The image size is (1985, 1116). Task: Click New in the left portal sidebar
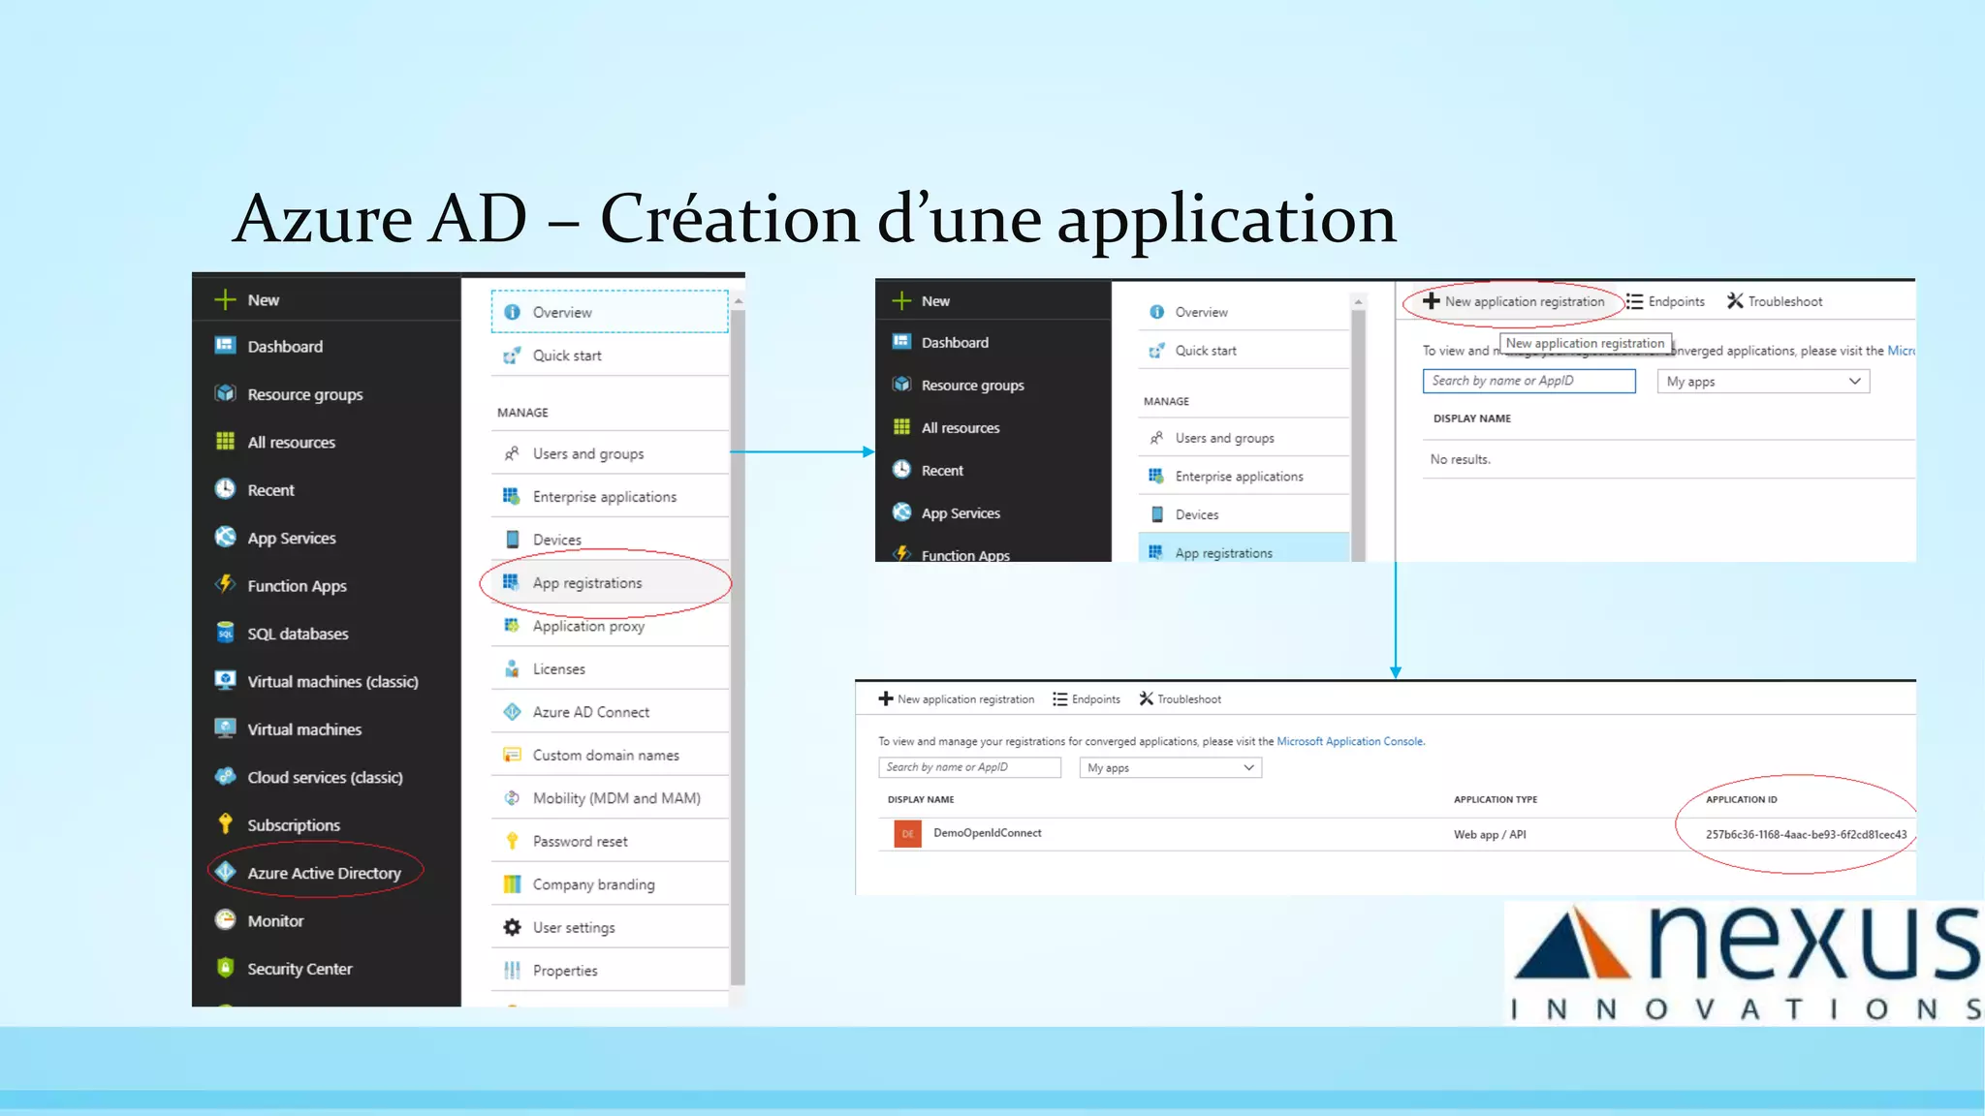tap(263, 299)
